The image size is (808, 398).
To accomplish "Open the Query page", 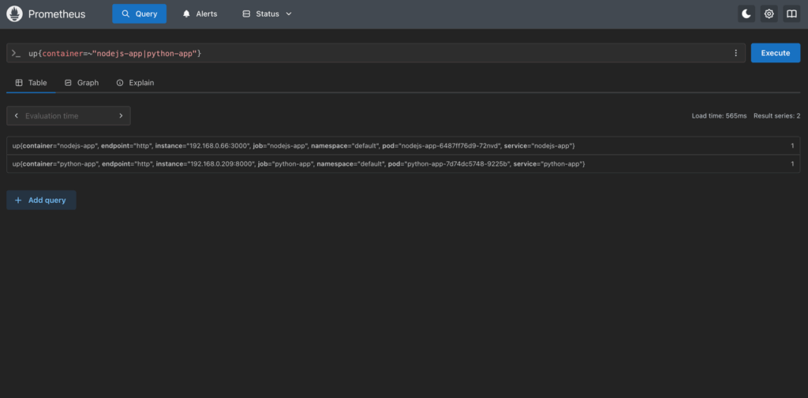I will point(139,14).
